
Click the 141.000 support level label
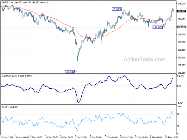pyautogui.click(x=158, y=27)
